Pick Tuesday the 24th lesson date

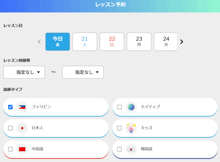click(x=166, y=42)
